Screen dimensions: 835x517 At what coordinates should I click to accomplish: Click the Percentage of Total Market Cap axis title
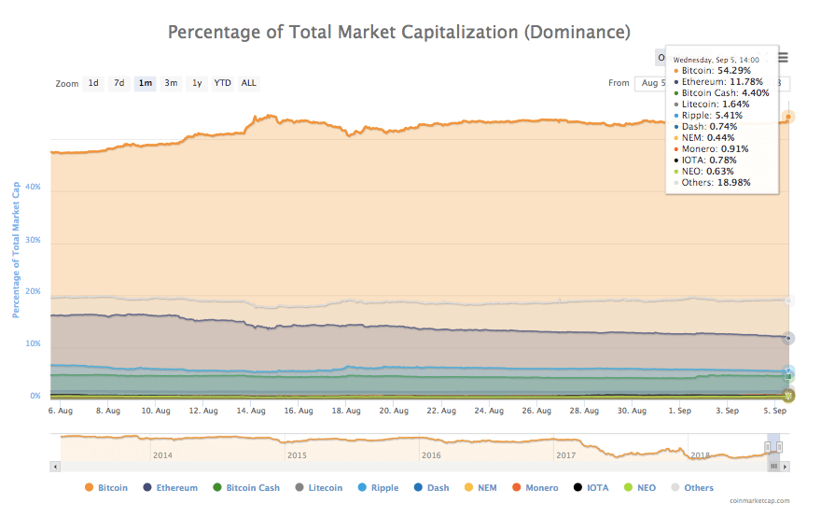coord(16,250)
